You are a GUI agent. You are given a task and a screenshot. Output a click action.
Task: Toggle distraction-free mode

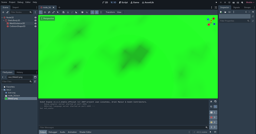(x=216, y=7)
